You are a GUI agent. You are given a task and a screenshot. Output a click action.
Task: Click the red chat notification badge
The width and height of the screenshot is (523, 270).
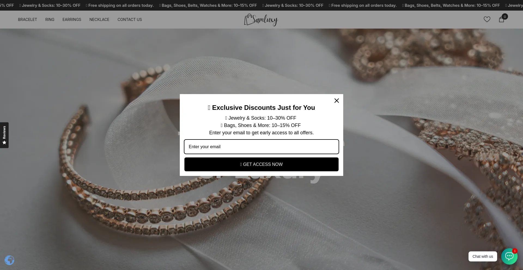point(515,251)
